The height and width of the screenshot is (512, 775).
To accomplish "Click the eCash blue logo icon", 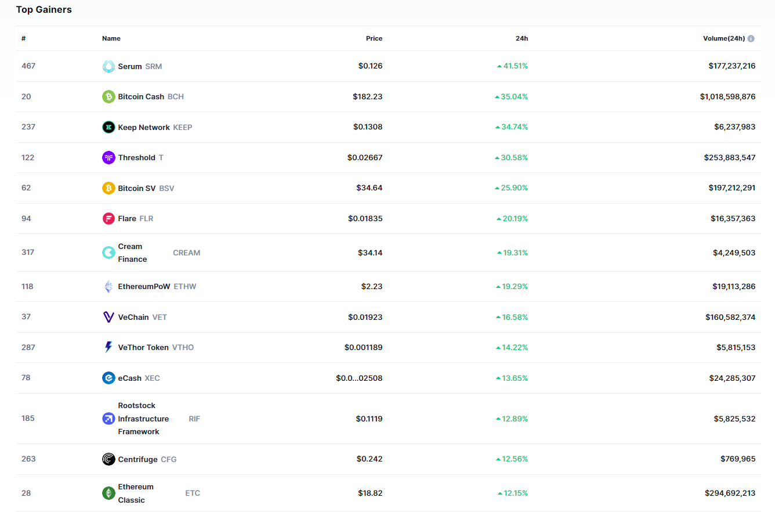I will coord(108,378).
